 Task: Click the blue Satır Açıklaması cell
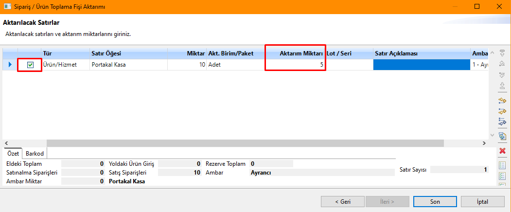pyautogui.click(x=421, y=65)
